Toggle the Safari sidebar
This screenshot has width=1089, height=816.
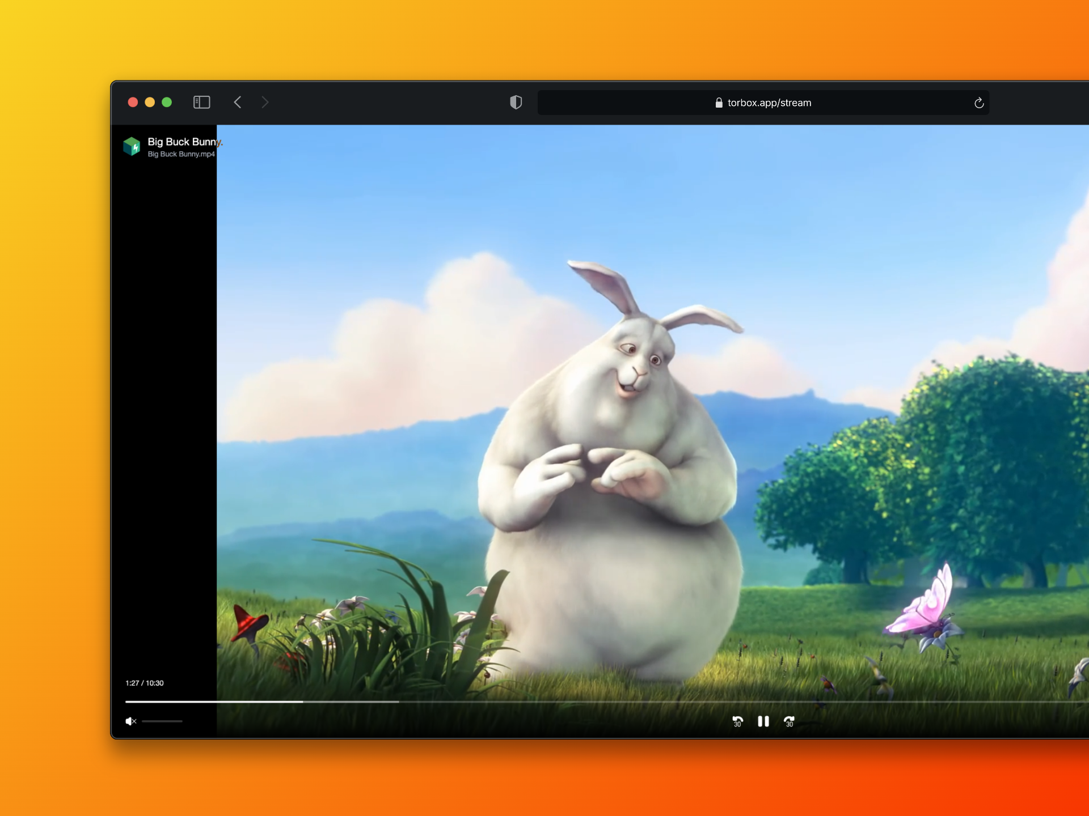tap(202, 102)
